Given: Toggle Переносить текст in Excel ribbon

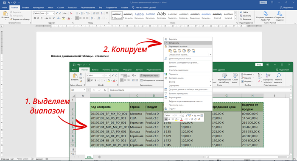Looking at the screenshot, I should (x=149, y=75).
